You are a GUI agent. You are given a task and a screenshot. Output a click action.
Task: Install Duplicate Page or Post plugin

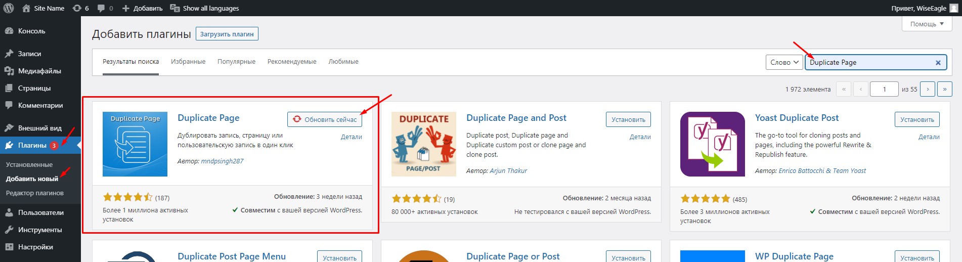click(628, 257)
